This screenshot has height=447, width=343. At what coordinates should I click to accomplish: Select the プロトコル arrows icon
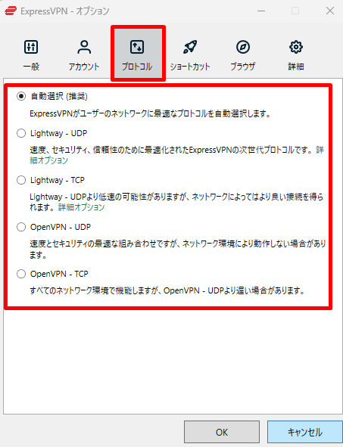[137, 47]
